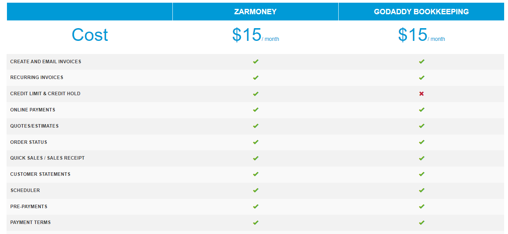
Task: Click GoDaddy checkmark for Online Payments
Action: 422,110
